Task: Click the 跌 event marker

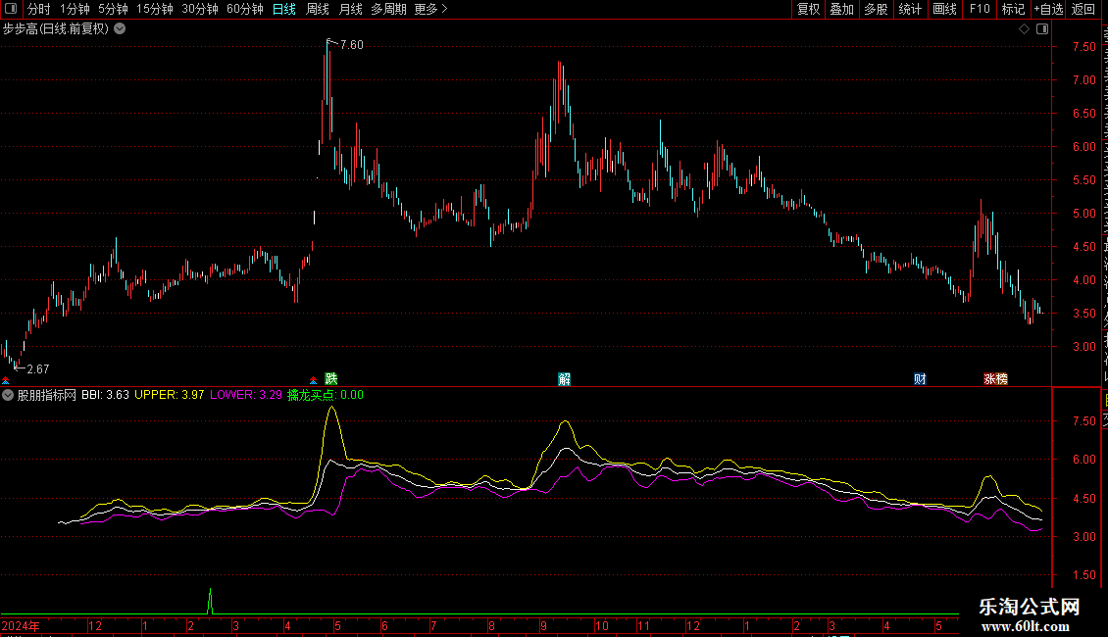Action: [330, 379]
